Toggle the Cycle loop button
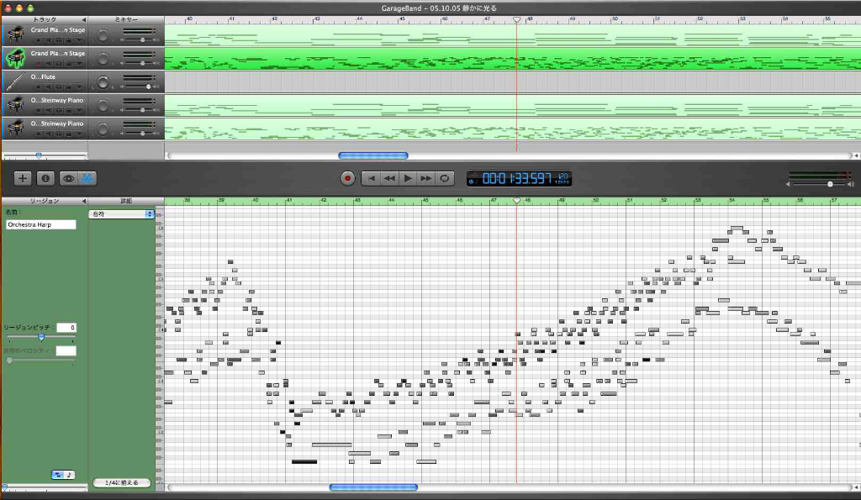This screenshot has width=861, height=500. point(446,178)
